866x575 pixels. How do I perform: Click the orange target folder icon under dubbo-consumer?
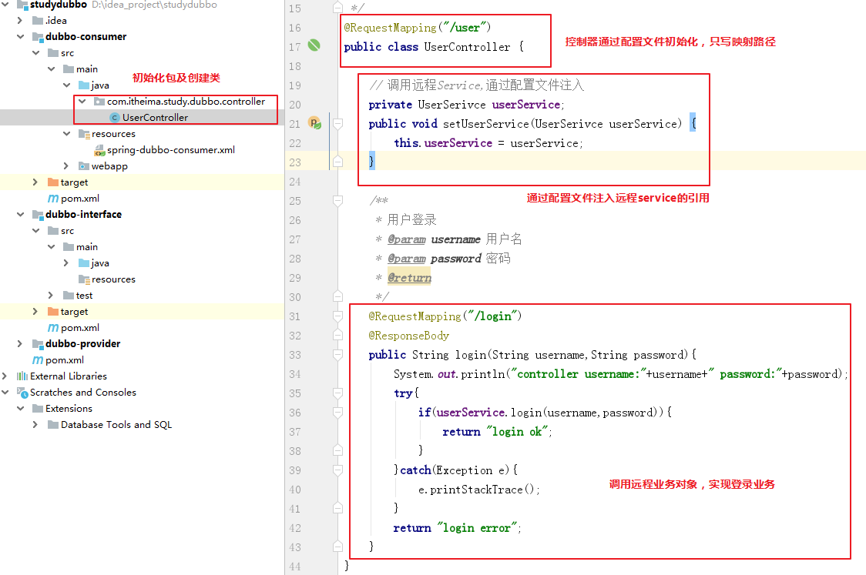[x=53, y=182]
